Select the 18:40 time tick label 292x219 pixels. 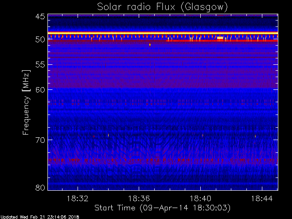pyautogui.click(x=200, y=198)
